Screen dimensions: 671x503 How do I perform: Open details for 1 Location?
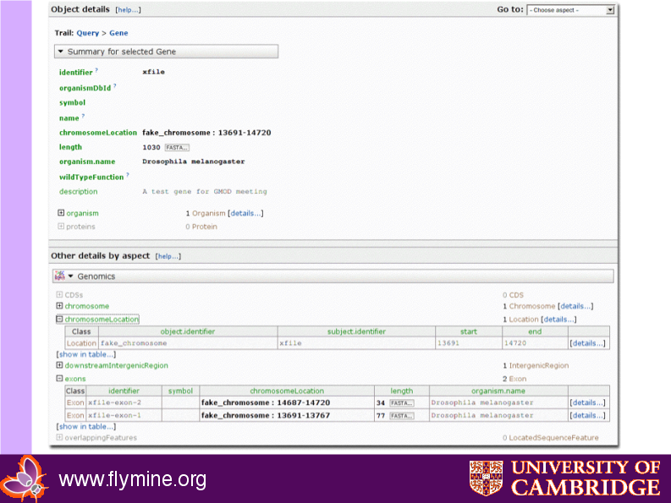click(558, 320)
